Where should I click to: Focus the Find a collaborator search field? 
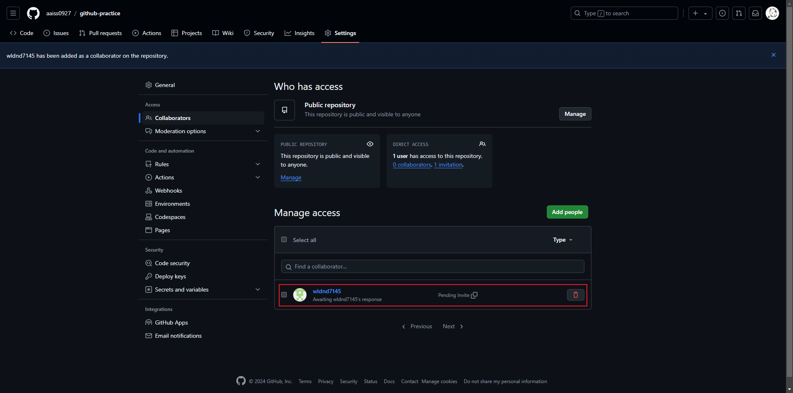(432, 266)
